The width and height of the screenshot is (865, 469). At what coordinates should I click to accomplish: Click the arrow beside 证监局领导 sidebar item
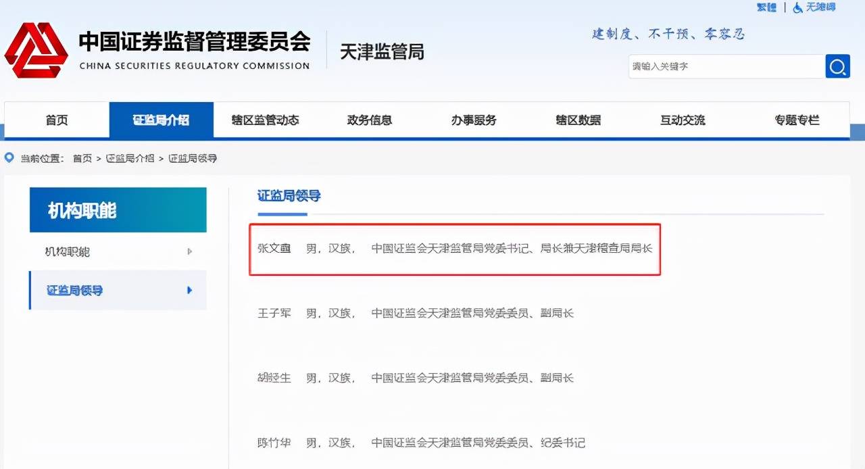click(190, 290)
